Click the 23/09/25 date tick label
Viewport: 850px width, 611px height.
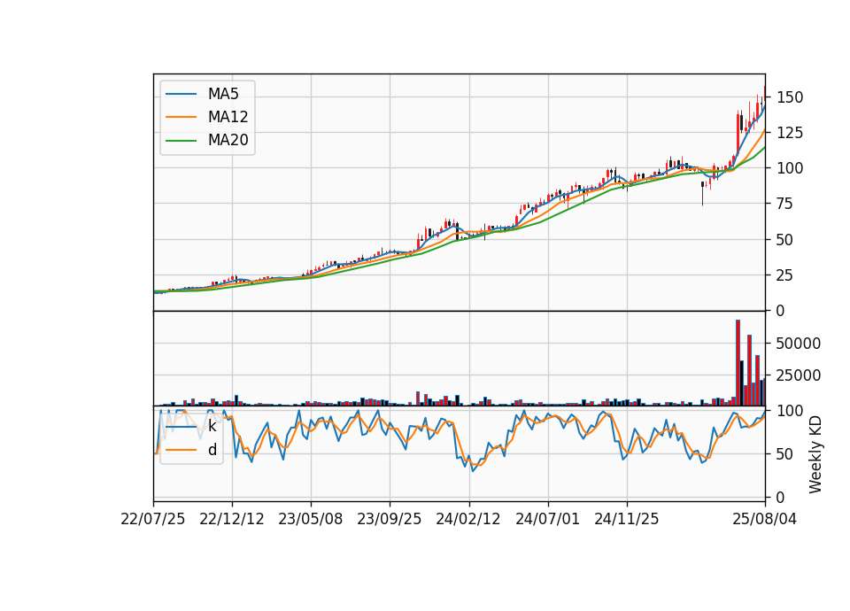point(390,519)
